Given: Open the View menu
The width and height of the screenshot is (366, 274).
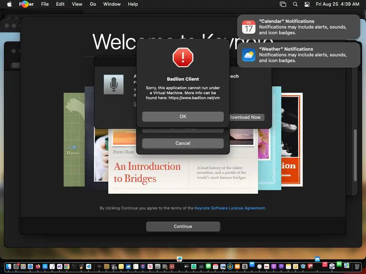Looking at the screenshot, I should (77, 4).
